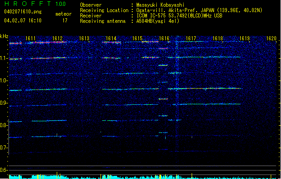Click the 1618 time axis label

pyautogui.click(x=218, y=38)
